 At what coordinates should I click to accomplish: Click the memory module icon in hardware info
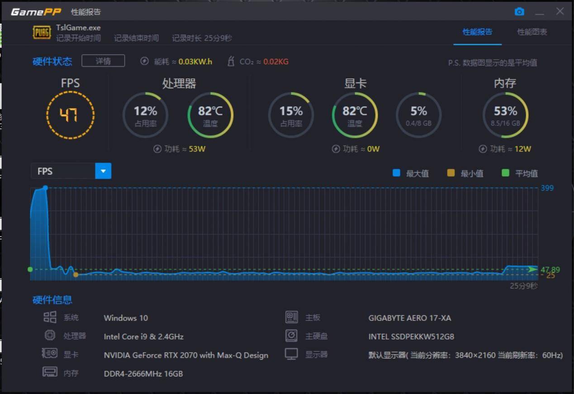pyautogui.click(x=50, y=372)
